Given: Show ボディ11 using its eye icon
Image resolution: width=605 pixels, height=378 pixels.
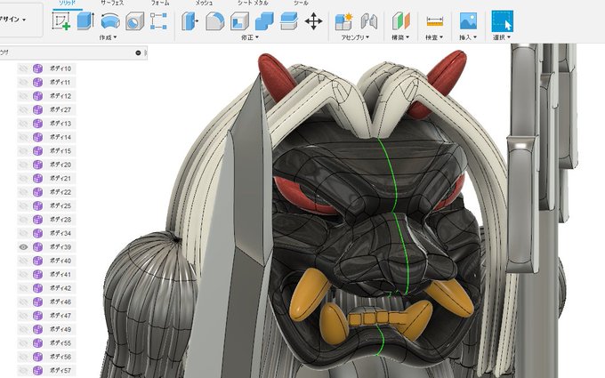Looking at the screenshot, I should [23, 82].
